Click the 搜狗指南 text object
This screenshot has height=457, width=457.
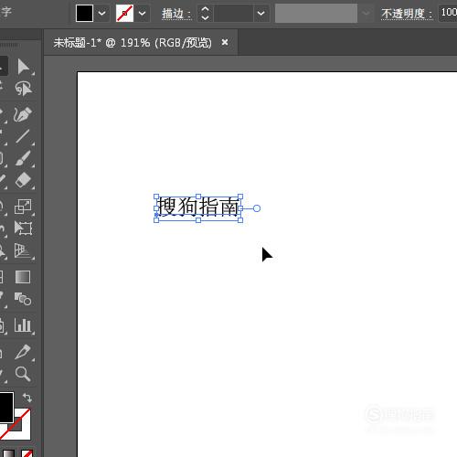click(198, 207)
